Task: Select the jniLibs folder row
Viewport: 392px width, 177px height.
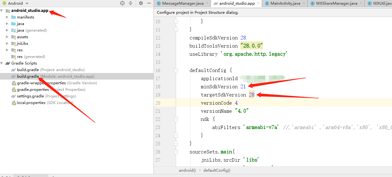Action: click(77, 44)
